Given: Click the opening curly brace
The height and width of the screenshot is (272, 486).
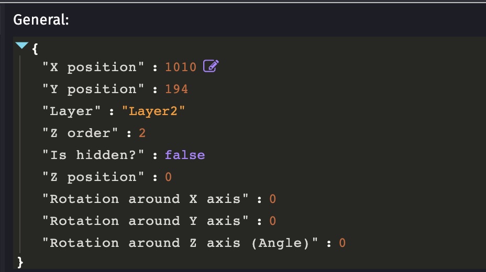Looking at the screenshot, I should [x=35, y=49].
